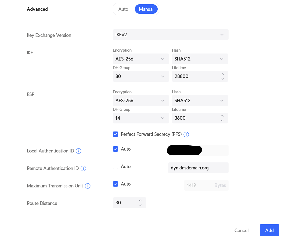Click the Remote Authentication ID text field

pyautogui.click(x=198, y=168)
